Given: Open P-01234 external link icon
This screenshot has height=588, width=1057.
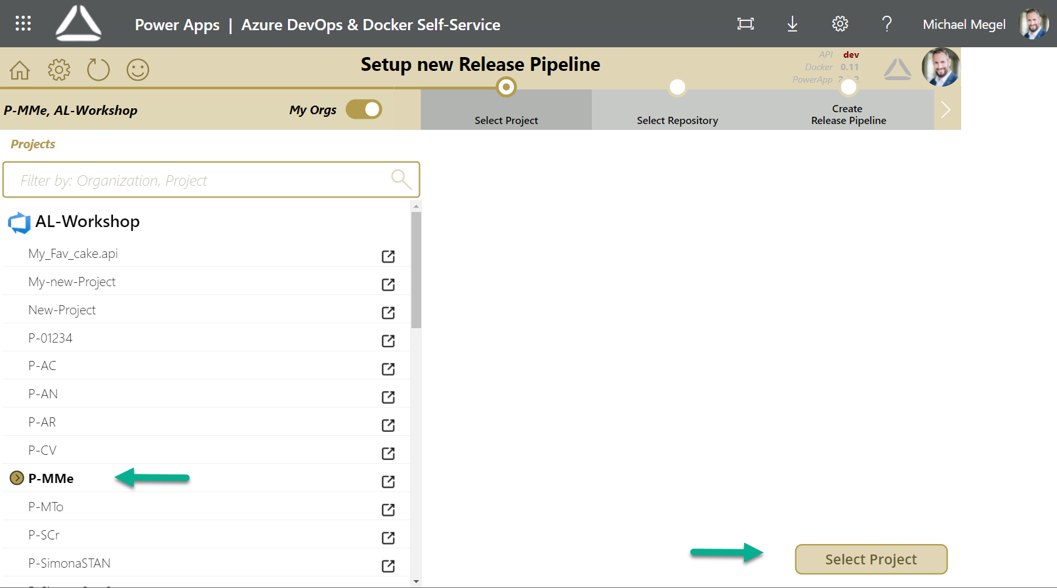Looking at the screenshot, I should (388, 341).
